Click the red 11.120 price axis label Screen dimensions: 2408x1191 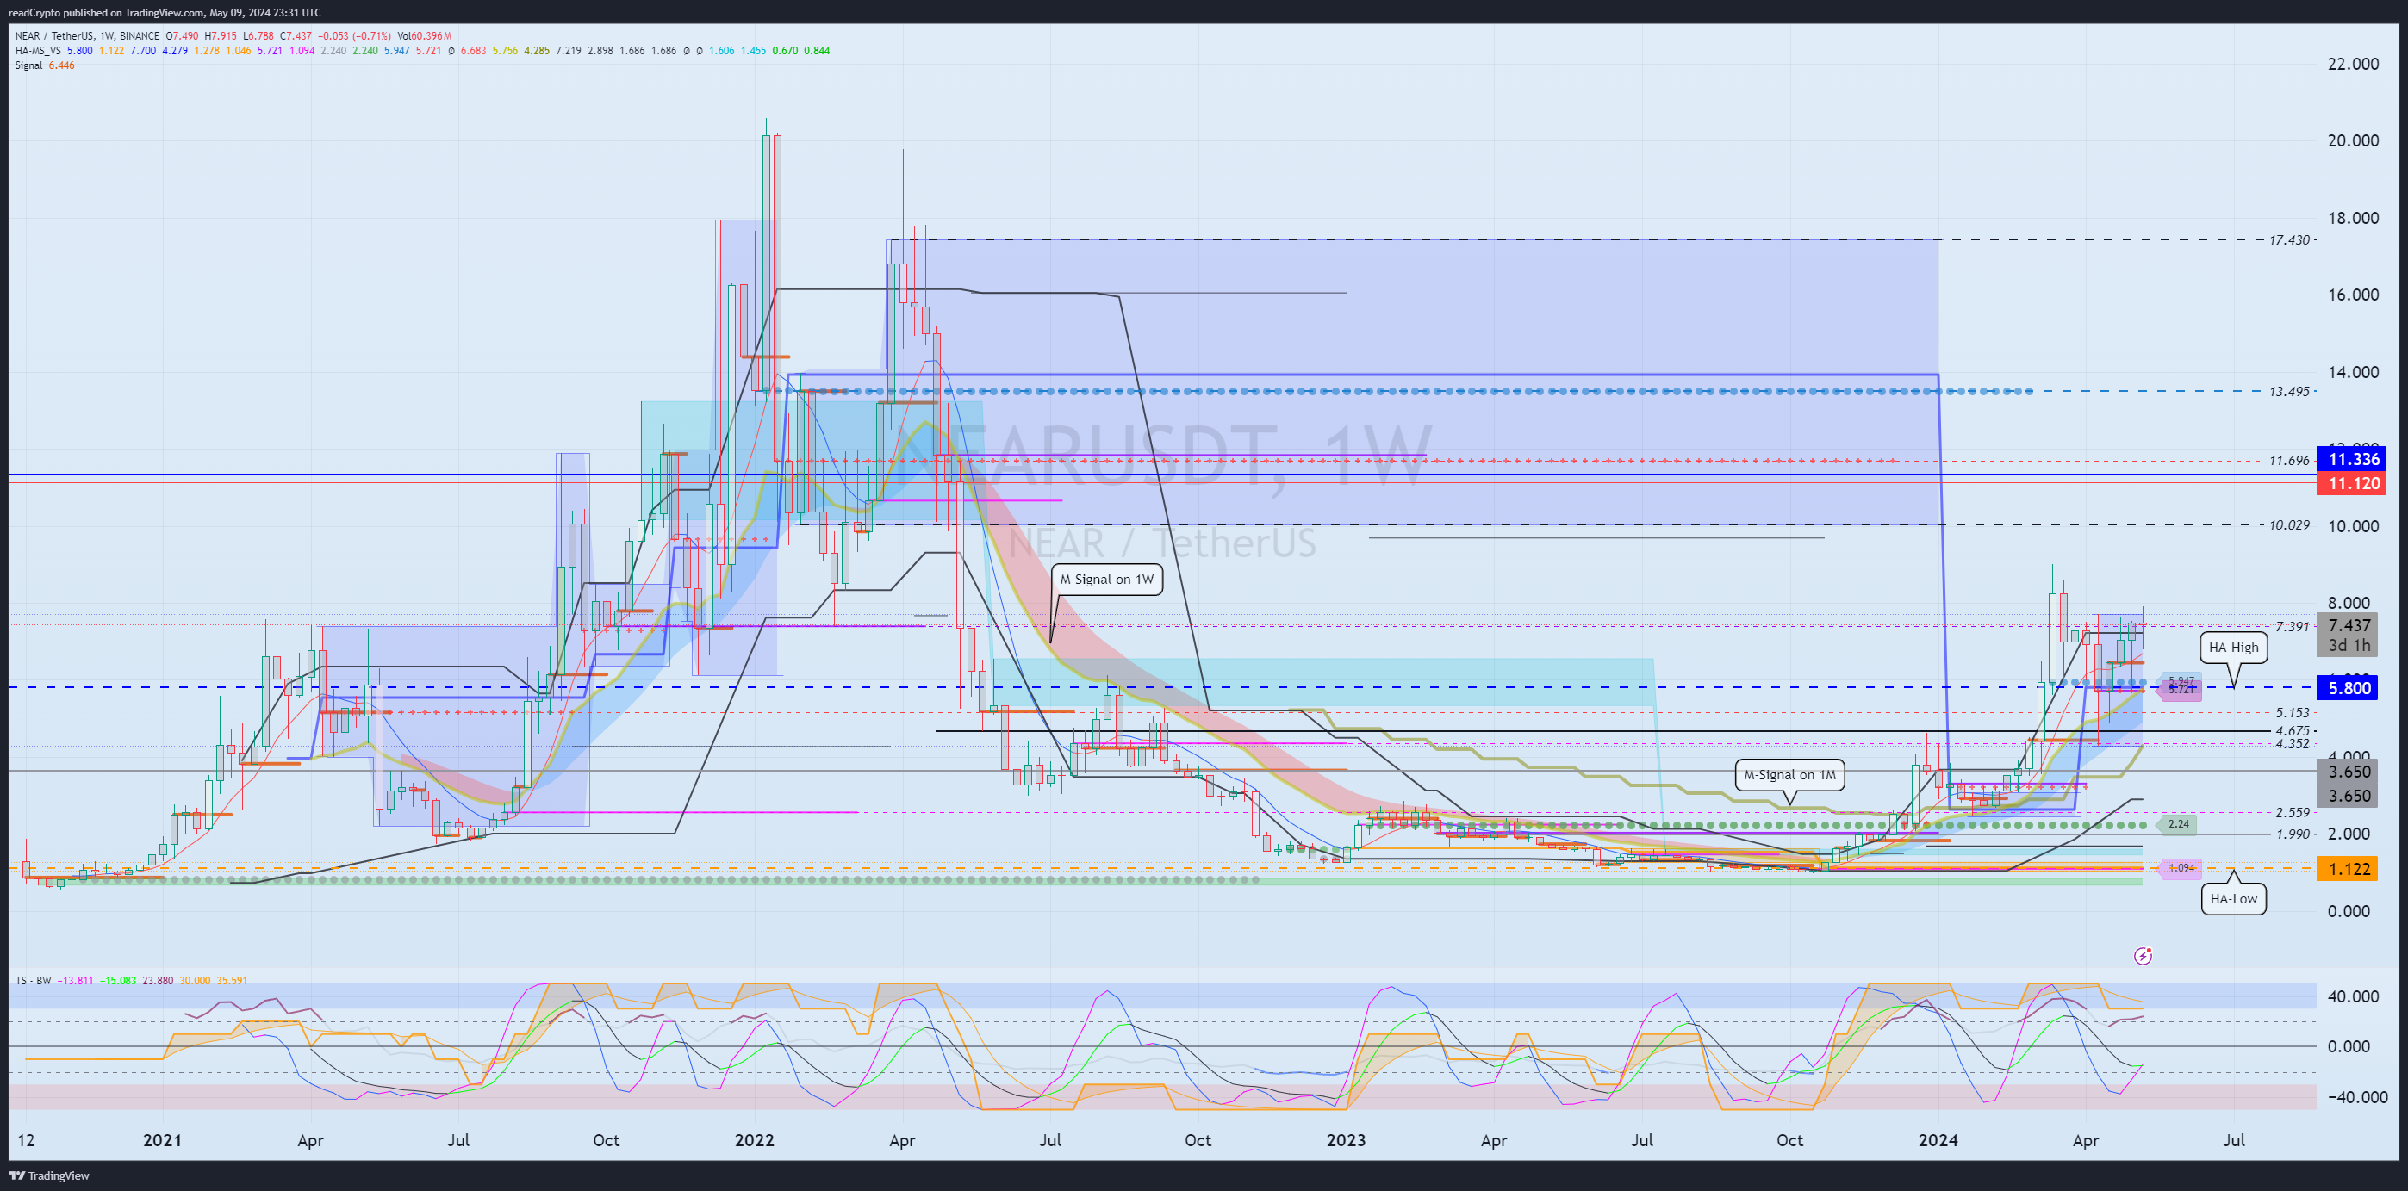2351,483
